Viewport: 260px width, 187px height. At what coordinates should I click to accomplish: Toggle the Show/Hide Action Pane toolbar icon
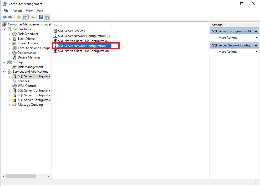47,17
